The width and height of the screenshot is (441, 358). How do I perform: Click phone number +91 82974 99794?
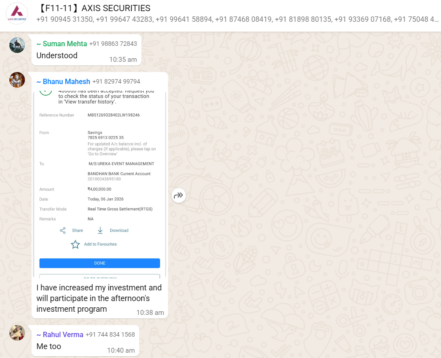116,81
